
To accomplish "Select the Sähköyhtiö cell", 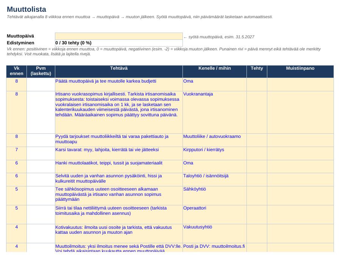I will (214, 195).
